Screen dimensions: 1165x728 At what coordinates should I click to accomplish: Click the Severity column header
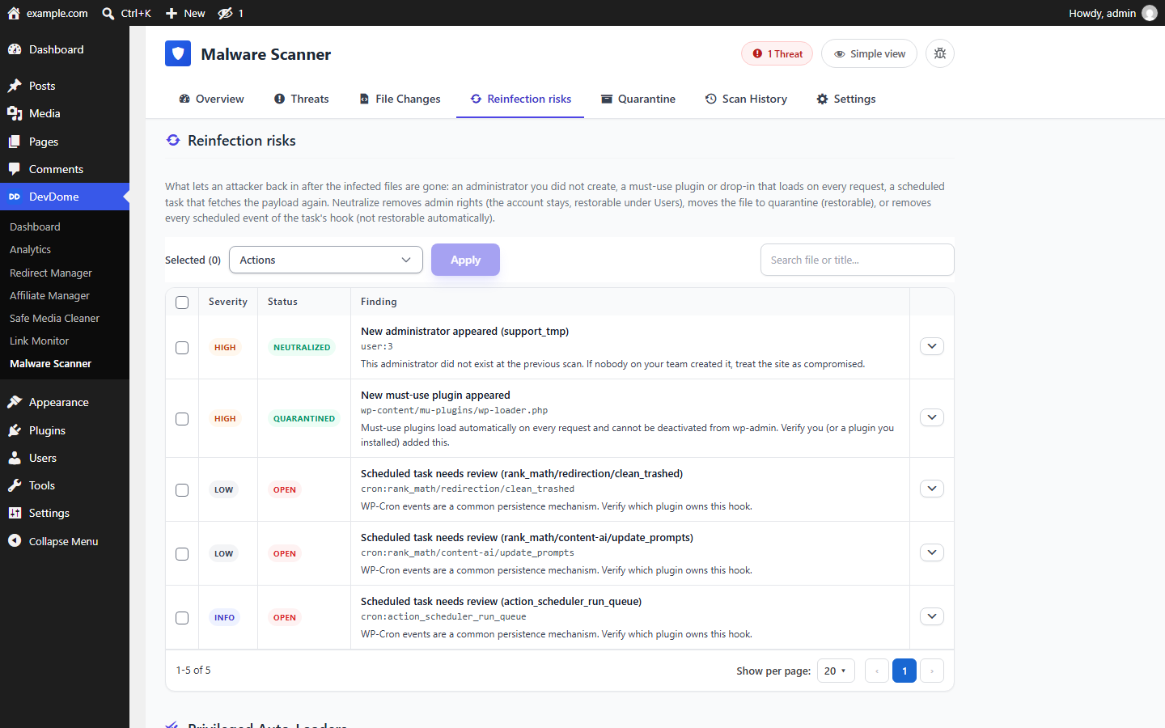coord(228,302)
